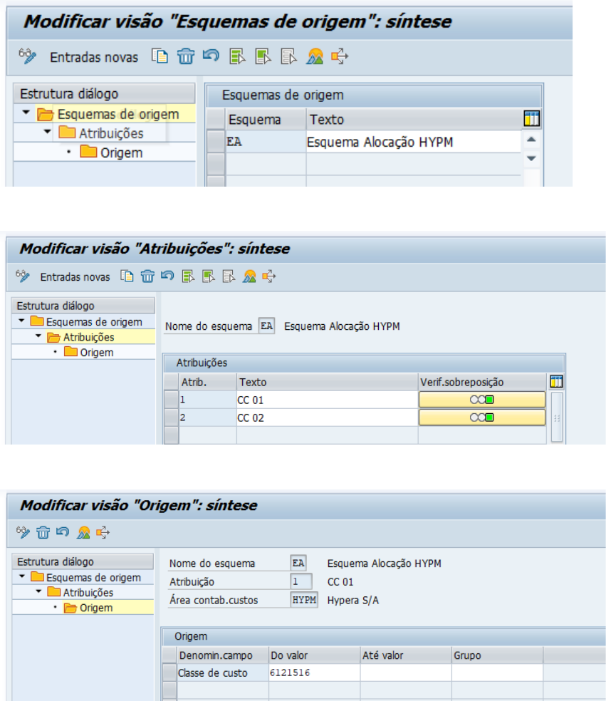Select row marker beside Classe de custo entry

(x=169, y=673)
